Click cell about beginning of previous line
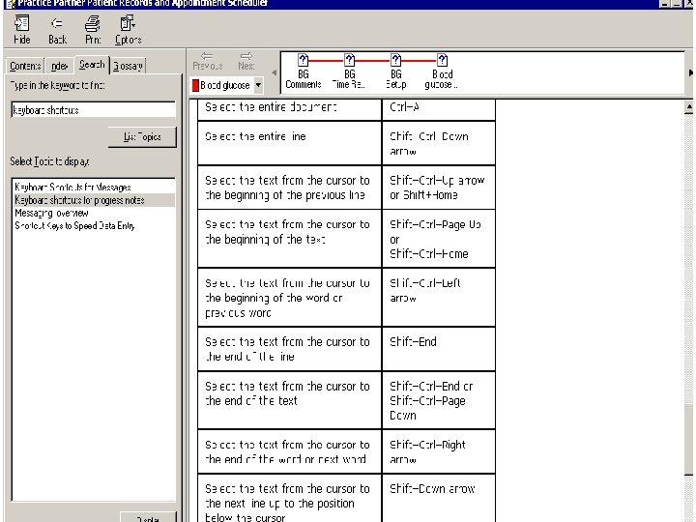696x522 pixels. [289, 188]
